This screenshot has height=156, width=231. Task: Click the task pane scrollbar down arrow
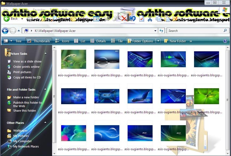point(54,154)
